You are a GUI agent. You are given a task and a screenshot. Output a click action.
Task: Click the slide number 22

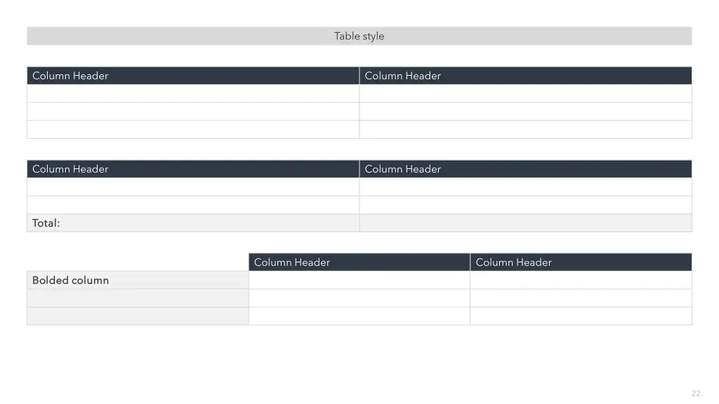[696, 393]
